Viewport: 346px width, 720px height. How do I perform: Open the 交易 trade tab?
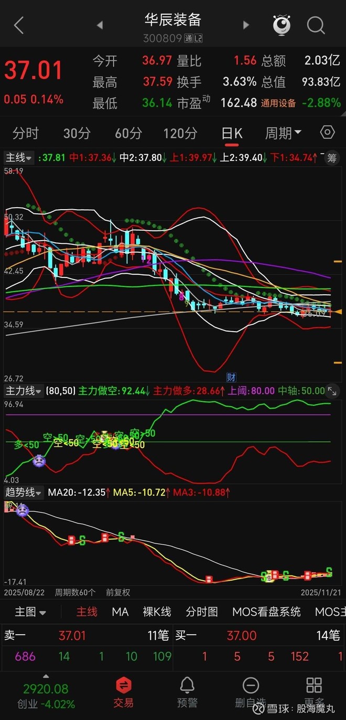(x=123, y=692)
